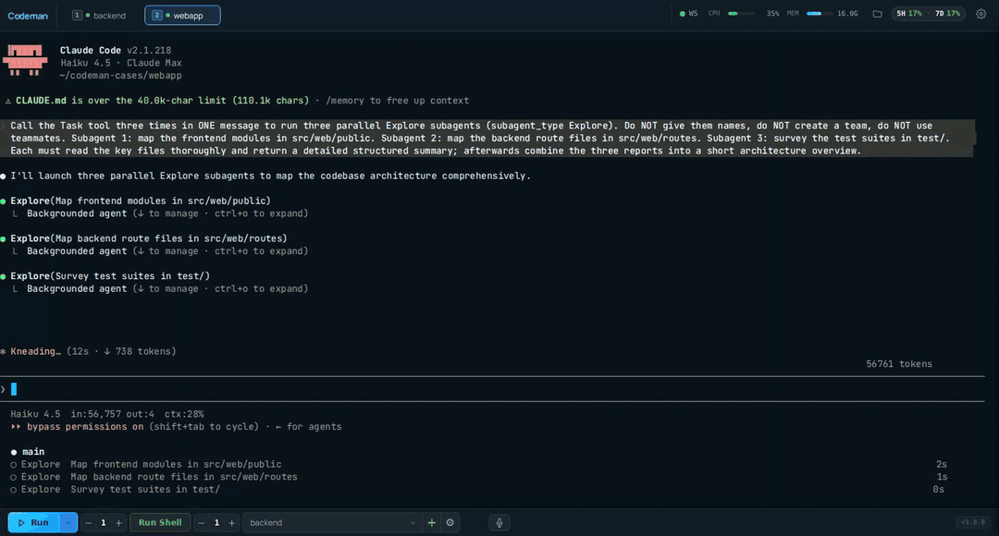Decrease the Run session count

pos(89,523)
